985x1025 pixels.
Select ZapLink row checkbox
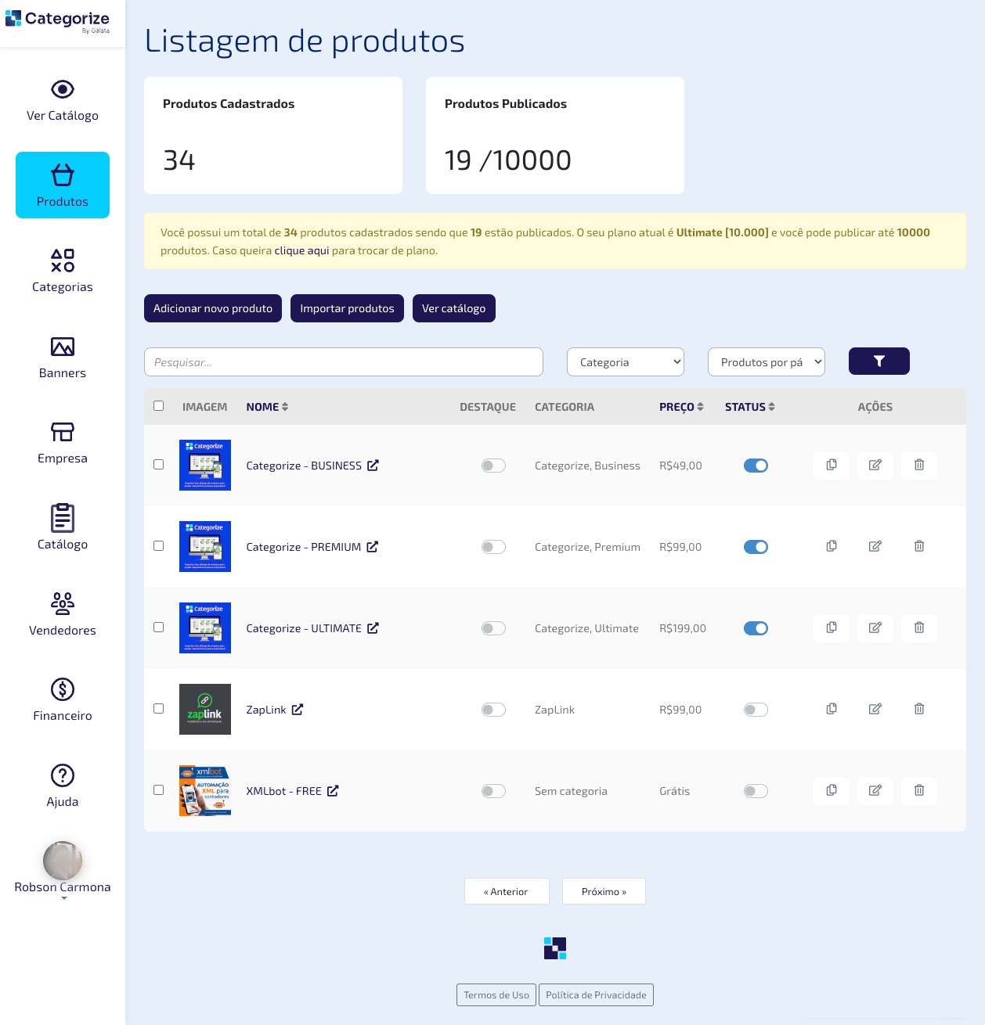[x=159, y=709]
